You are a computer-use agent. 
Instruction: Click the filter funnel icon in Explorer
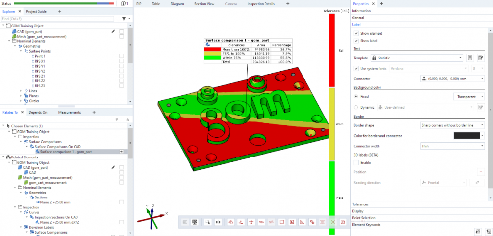pyautogui.click(x=123, y=19)
